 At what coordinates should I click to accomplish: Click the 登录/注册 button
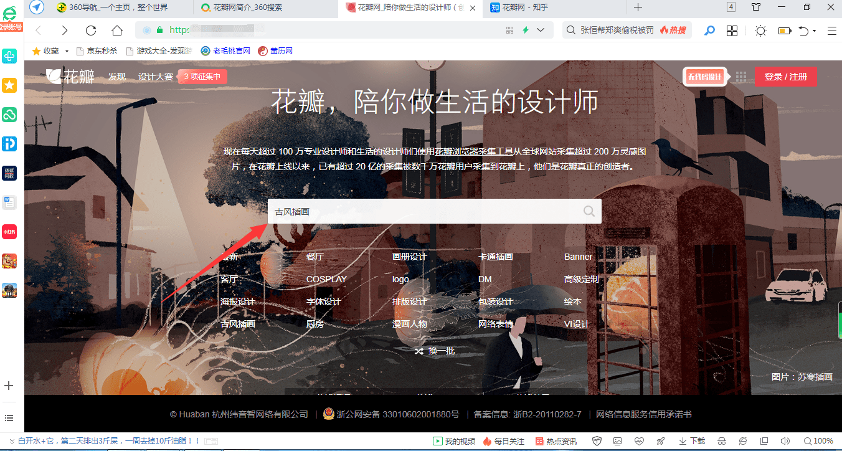(785, 76)
